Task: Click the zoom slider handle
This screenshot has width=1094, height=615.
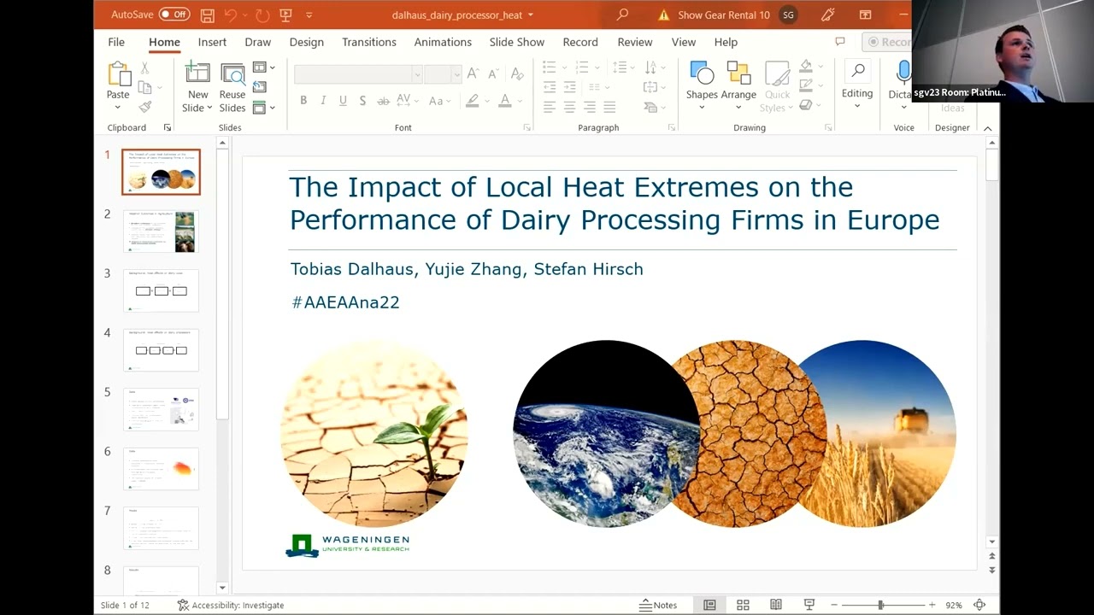Action: point(880,605)
